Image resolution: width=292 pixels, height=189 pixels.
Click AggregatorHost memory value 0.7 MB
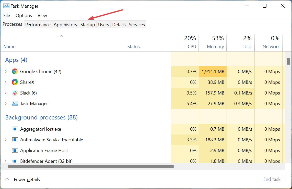pos(217,129)
